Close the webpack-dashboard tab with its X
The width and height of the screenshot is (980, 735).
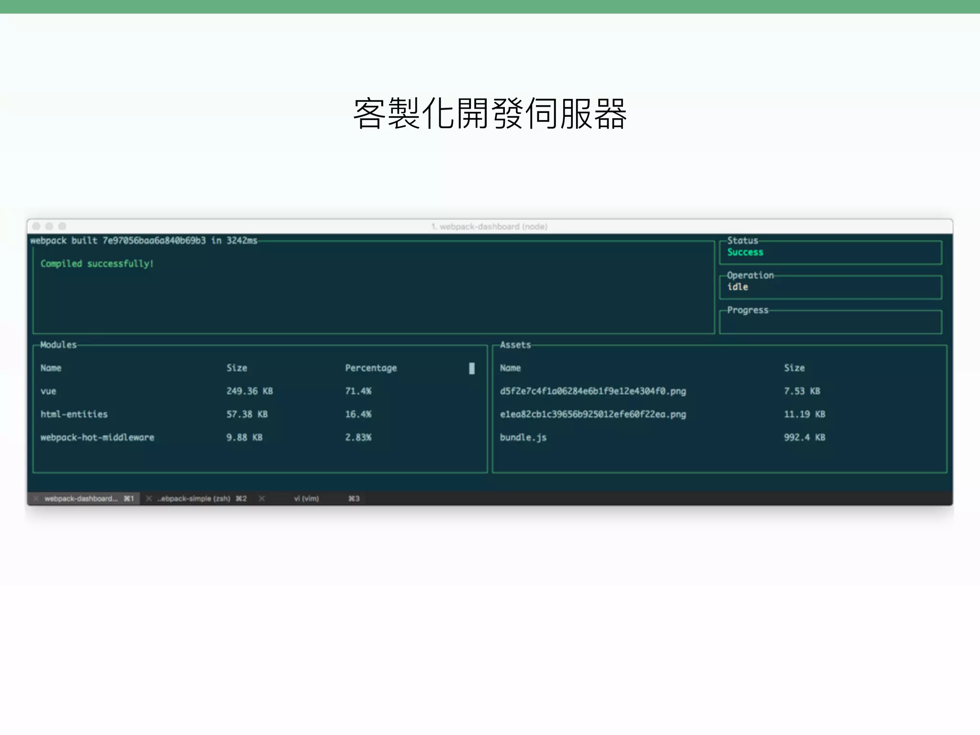click(x=36, y=499)
